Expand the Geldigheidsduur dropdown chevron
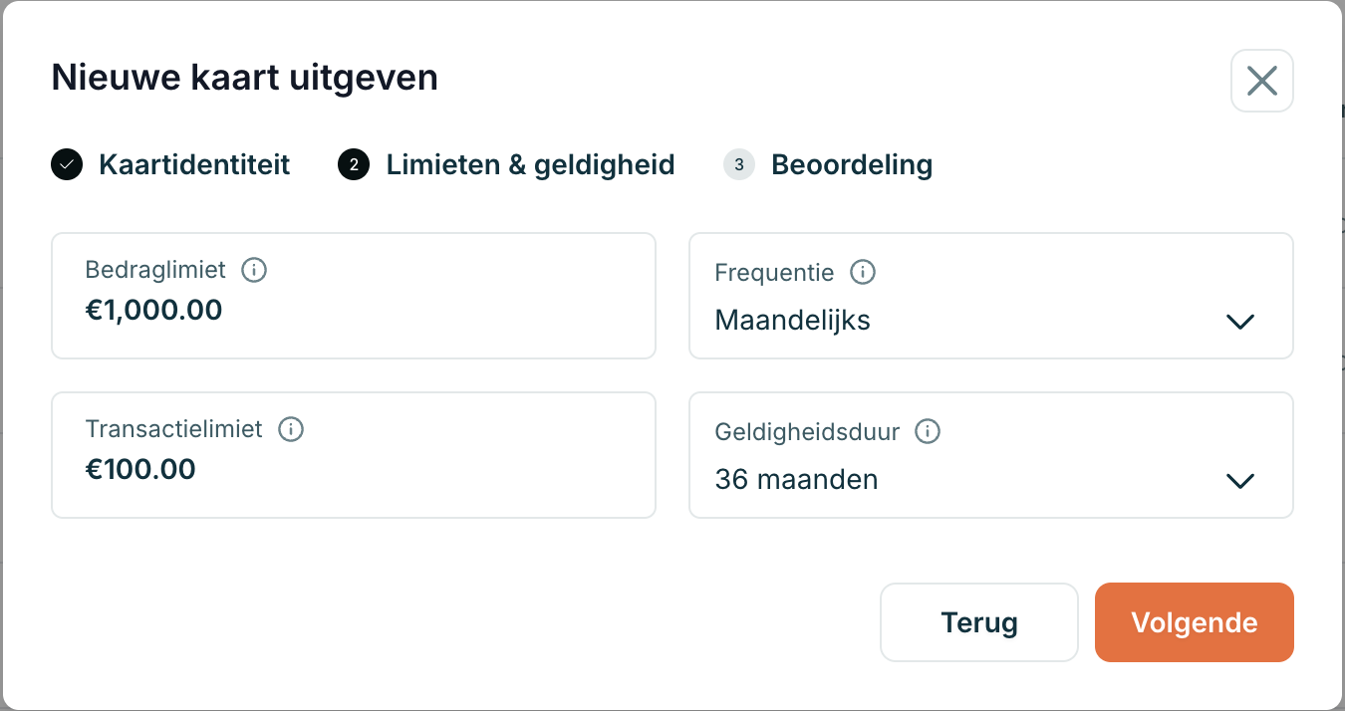The height and width of the screenshot is (711, 1345). (x=1239, y=481)
